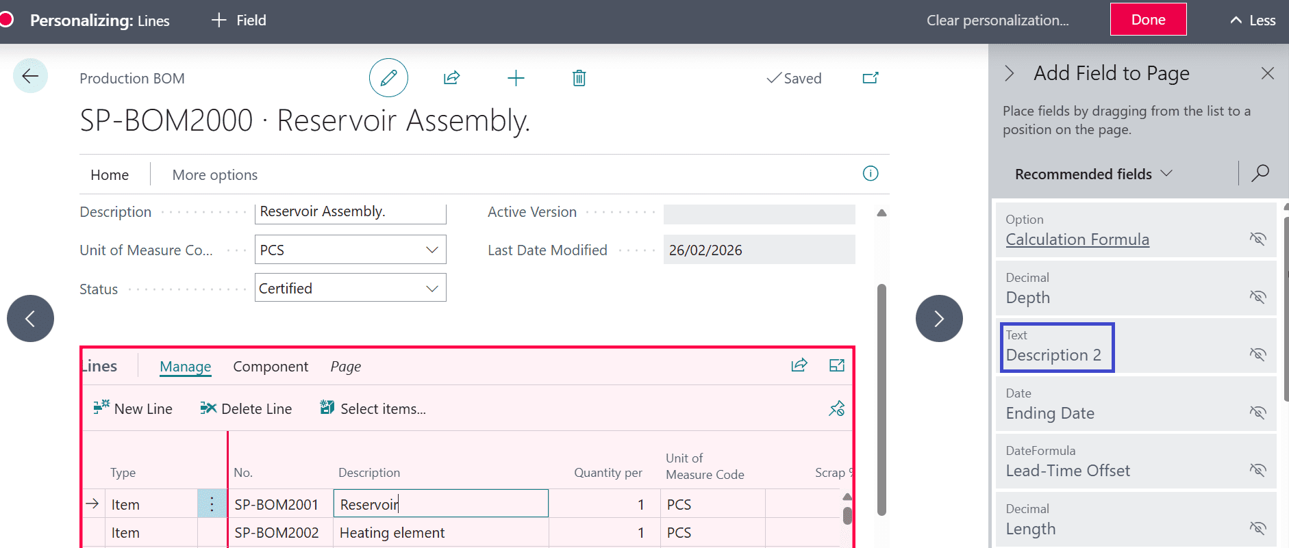The height and width of the screenshot is (548, 1289).
Task: Open the More options menu
Action: 215,175
